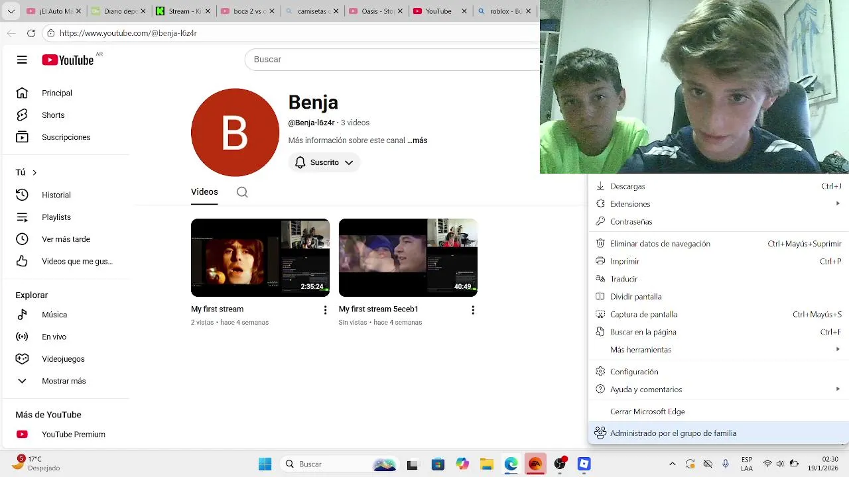Open the YouTube hamburger guide menu

point(22,60)
